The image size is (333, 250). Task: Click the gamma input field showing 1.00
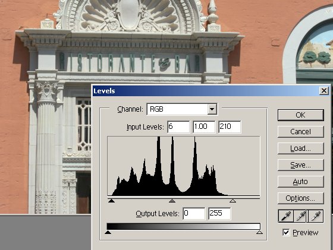[204, 127]
